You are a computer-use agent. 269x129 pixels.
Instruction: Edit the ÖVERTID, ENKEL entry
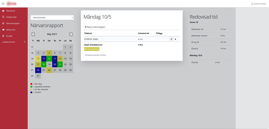coord(171,39)
